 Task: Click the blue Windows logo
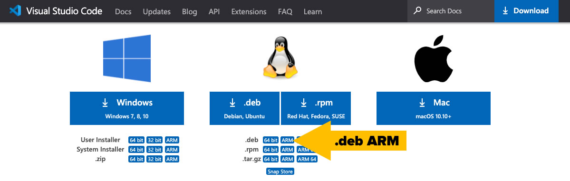(127, 58)
